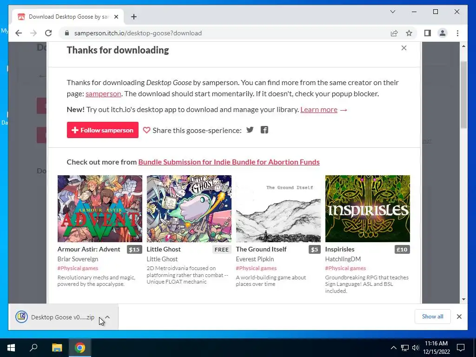The width and height of the screenshot is (476, 357).
Task: Open File Explorer from taskbar
Action: (57, 348)
